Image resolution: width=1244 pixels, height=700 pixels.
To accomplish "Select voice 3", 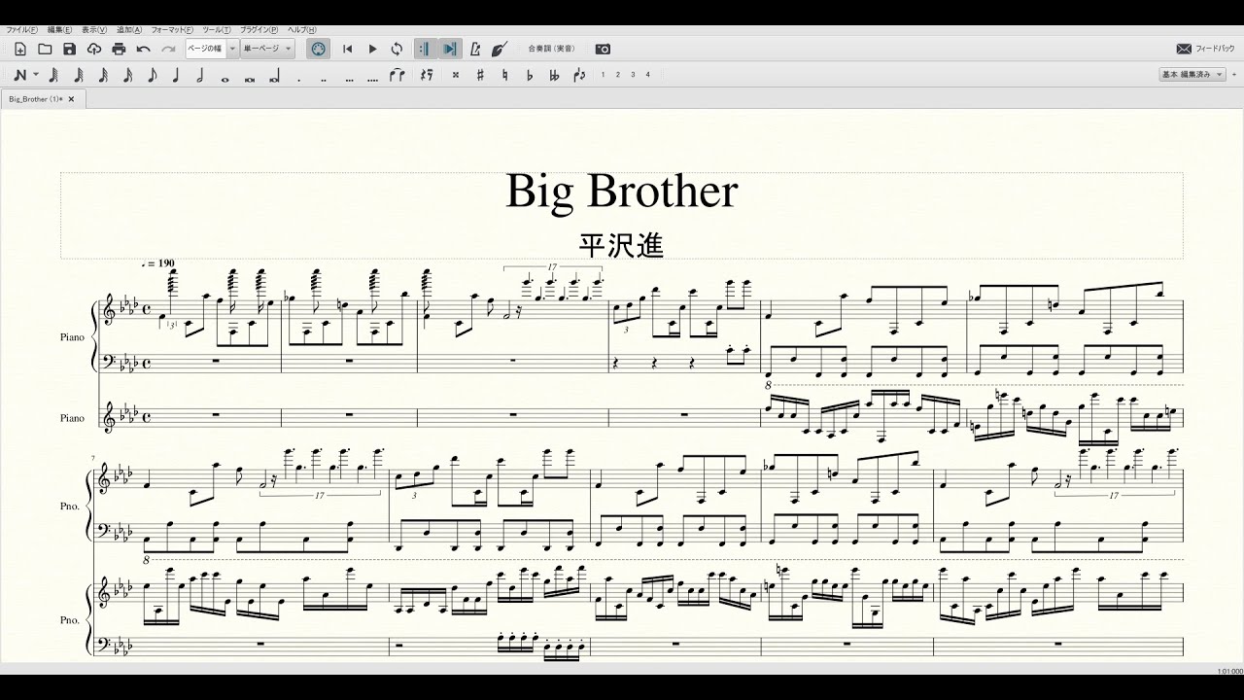I will [x=633, y=75].
